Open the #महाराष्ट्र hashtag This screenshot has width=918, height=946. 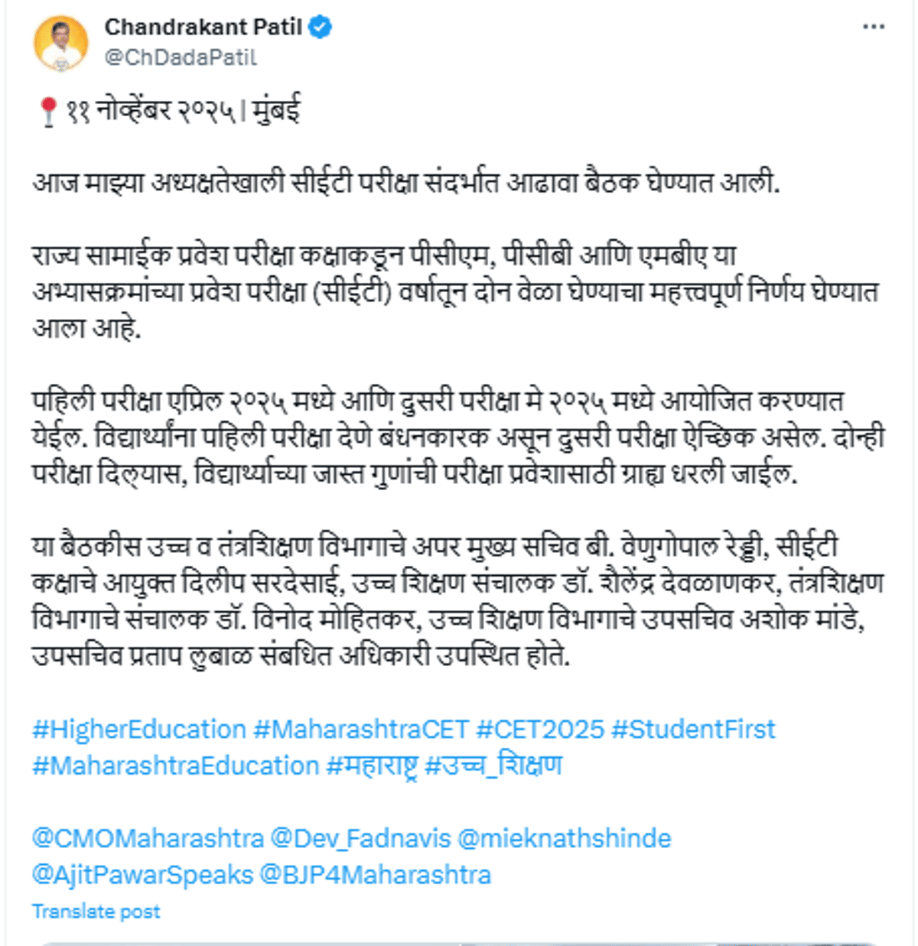[372, 766]
